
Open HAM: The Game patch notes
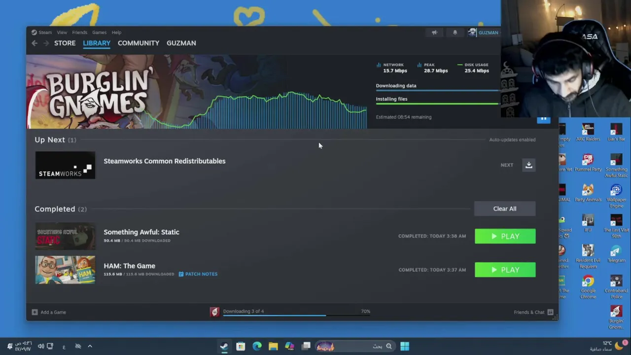[198, 274]
